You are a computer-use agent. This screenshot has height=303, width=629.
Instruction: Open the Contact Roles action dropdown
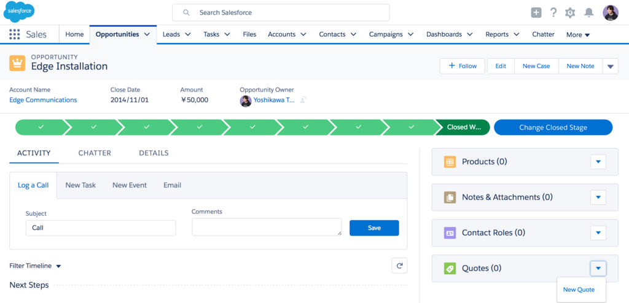598,233
